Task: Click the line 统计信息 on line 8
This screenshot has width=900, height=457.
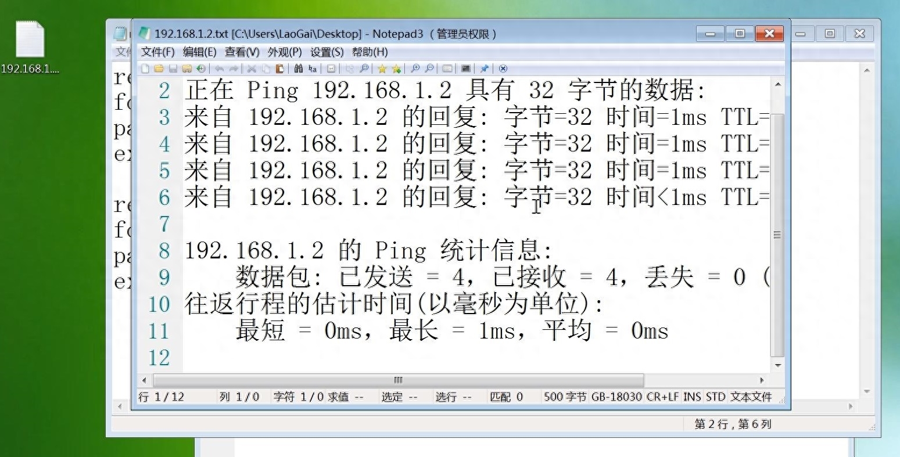Action: pos(369,251)
